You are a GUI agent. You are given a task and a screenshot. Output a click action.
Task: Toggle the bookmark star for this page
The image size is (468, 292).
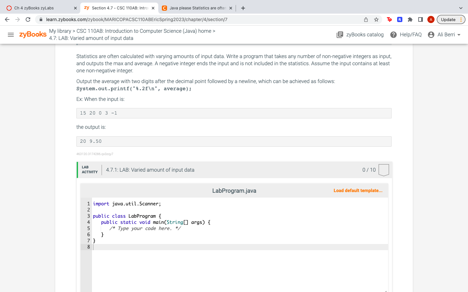click(376, 19)
